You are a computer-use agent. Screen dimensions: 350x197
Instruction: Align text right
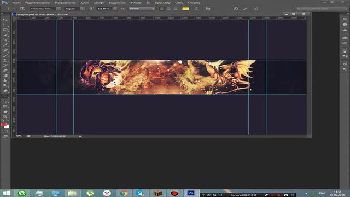click(x=176, y=9)
